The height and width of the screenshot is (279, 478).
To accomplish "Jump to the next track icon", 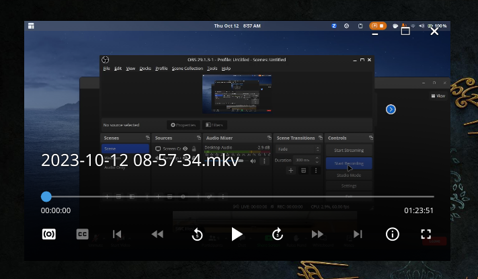I will pos(358,234).
